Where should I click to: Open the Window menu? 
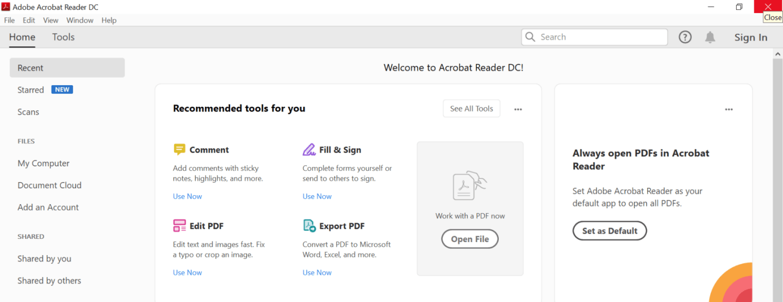80,21
